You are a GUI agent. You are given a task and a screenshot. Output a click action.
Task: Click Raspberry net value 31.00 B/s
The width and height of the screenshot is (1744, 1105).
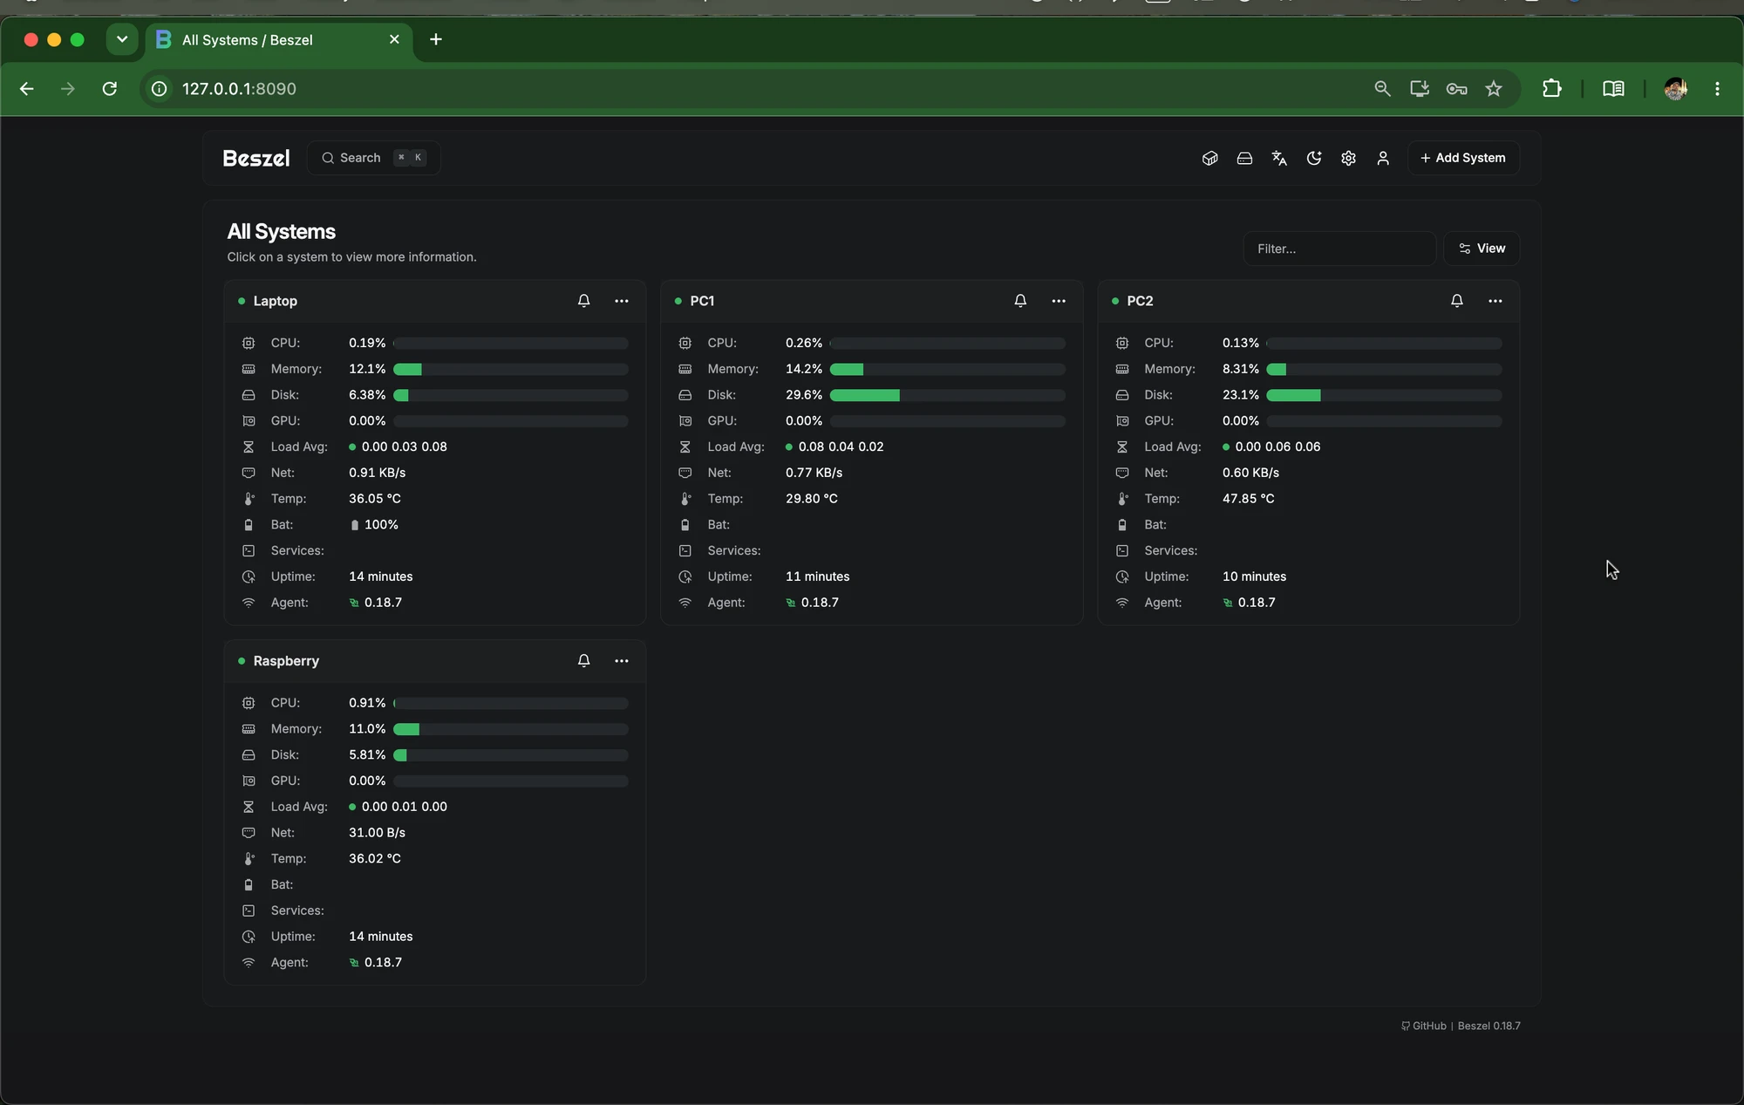point(377,833)
